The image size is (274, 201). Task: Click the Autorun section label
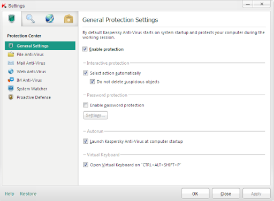click(x=95, y=131)
